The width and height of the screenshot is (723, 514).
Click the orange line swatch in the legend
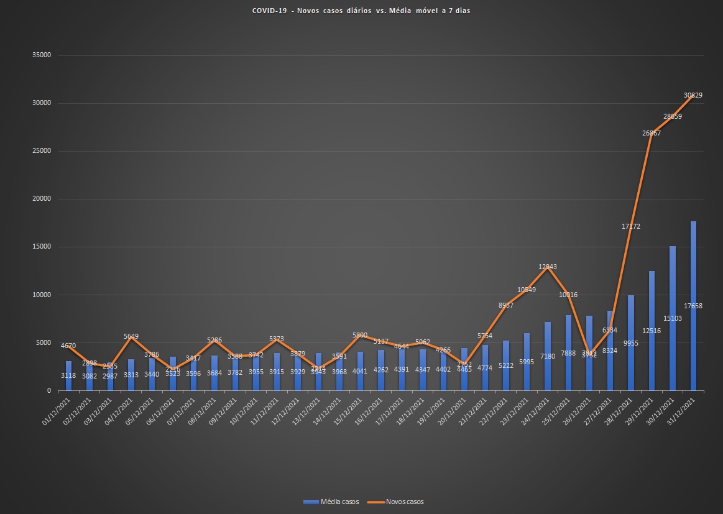coord(375,502)
